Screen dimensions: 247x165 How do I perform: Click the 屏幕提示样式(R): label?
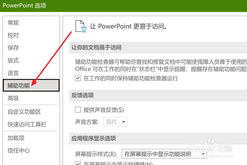pos(96,154)
